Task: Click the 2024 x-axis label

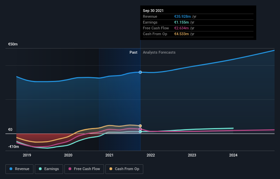Action: click(x=233, y=155)
